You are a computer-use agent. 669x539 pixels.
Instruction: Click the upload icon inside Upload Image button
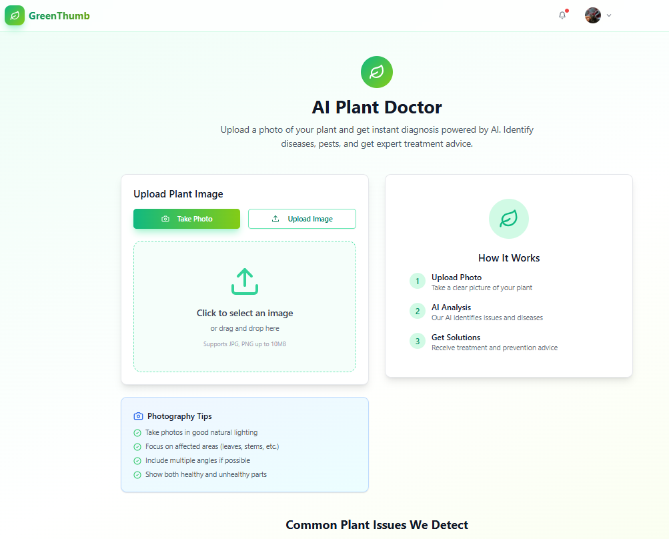click(x=274, y=218)
